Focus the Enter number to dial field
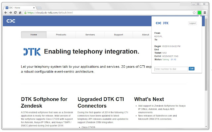Image resolution: width=212 pixels, height=132 pixels. (x=171, y=69)
